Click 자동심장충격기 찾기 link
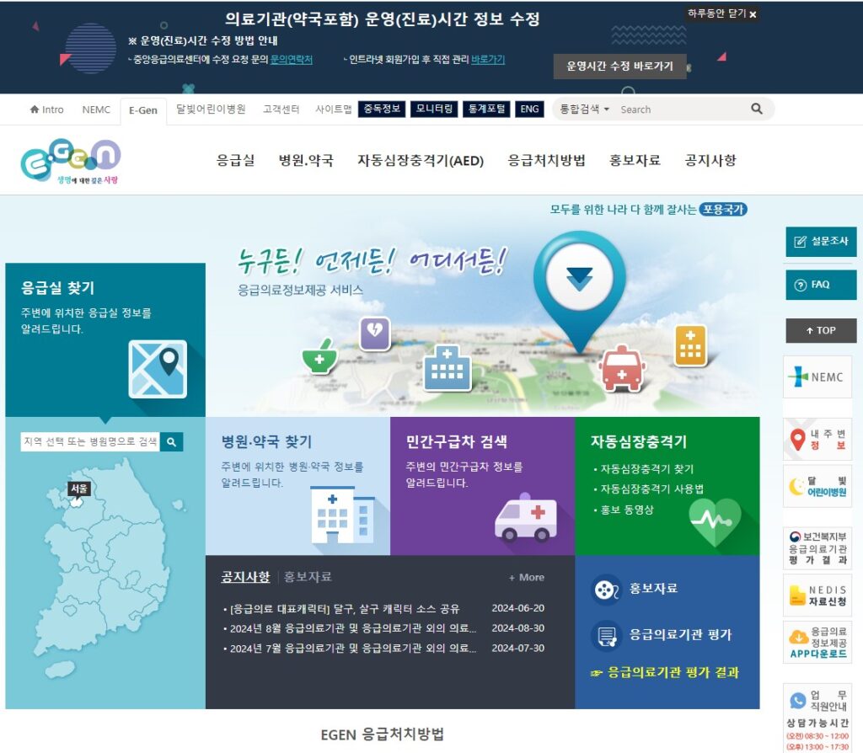 646,469
